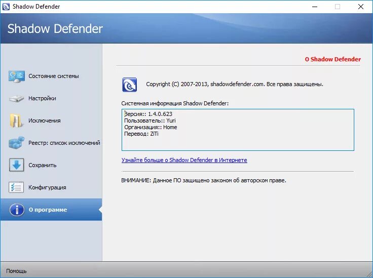This screenshot has height=278, width=373.
Task: Click the Пользователь:: Yuri line
Action: point(150,121)
